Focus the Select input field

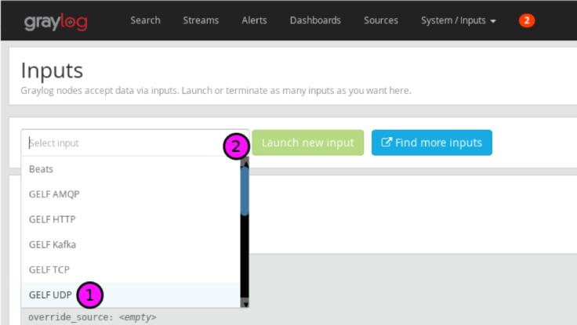point(135,143)
